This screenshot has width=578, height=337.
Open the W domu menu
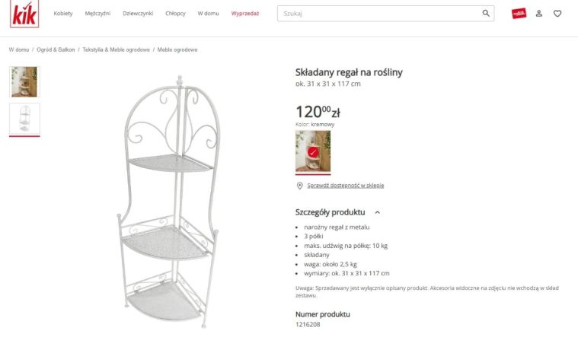[208, 14]
